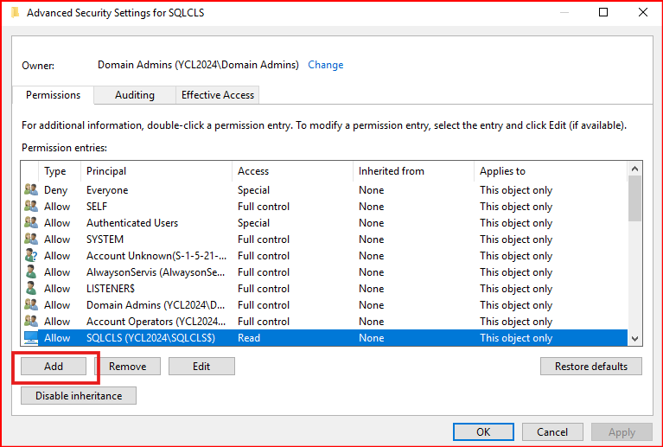This screenshot has width=663, height=447.
Task: Click the Change owner link
Action: point(325,65)
